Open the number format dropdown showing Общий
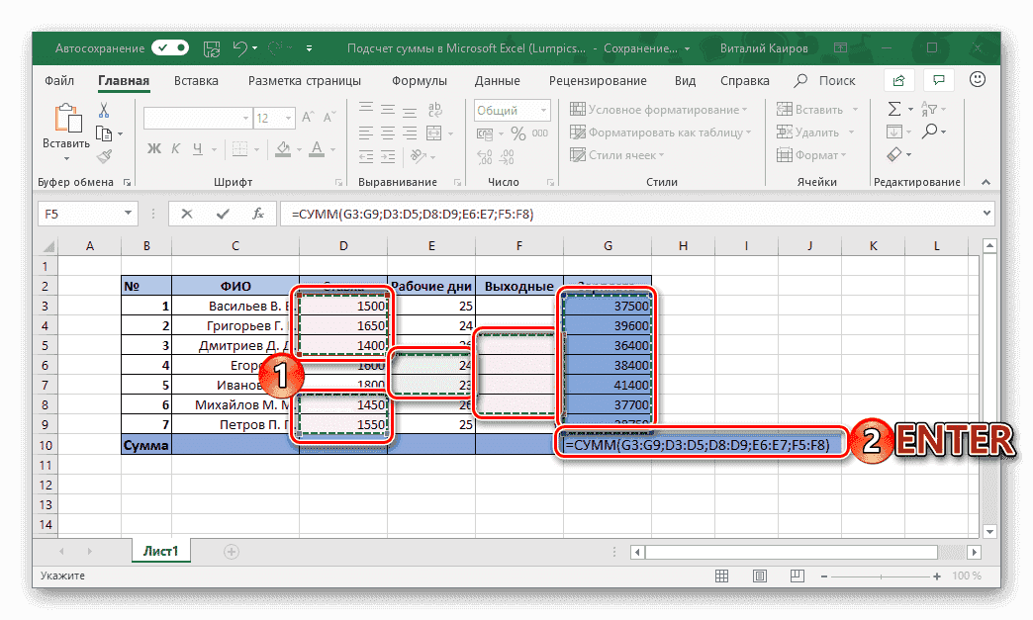Viewport: 1033px width, 620px height. (512, 109)
